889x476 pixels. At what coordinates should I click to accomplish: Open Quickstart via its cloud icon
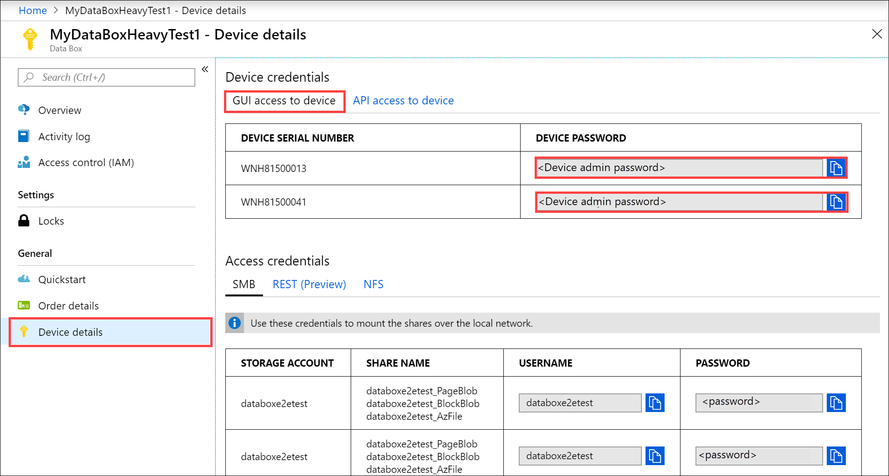point(24,279)
